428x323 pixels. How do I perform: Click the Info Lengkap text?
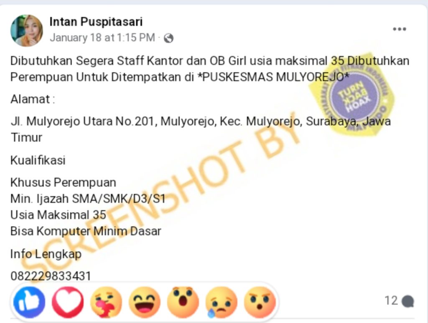[46, 254]
